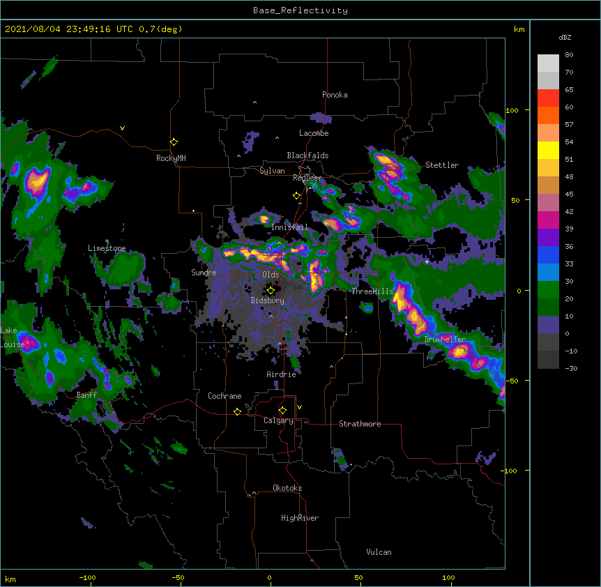601x587 pixels.
Task: Click the Base_Reflectivity title
Action: [x=300, y=10]
